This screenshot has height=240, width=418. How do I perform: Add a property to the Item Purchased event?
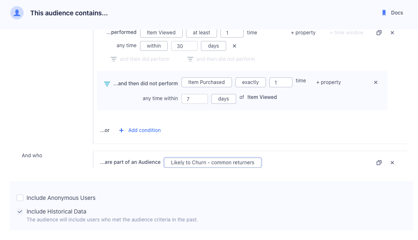coord(328,82)
